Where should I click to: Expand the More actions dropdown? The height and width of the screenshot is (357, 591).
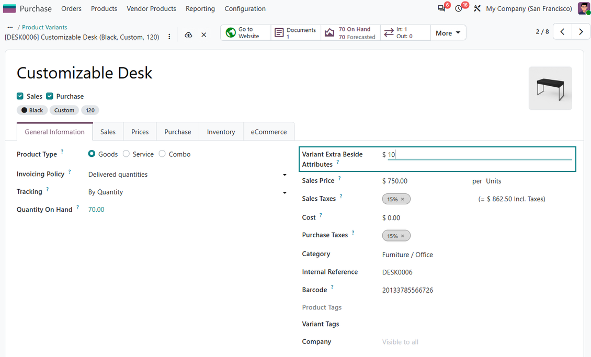coord(448,33)
